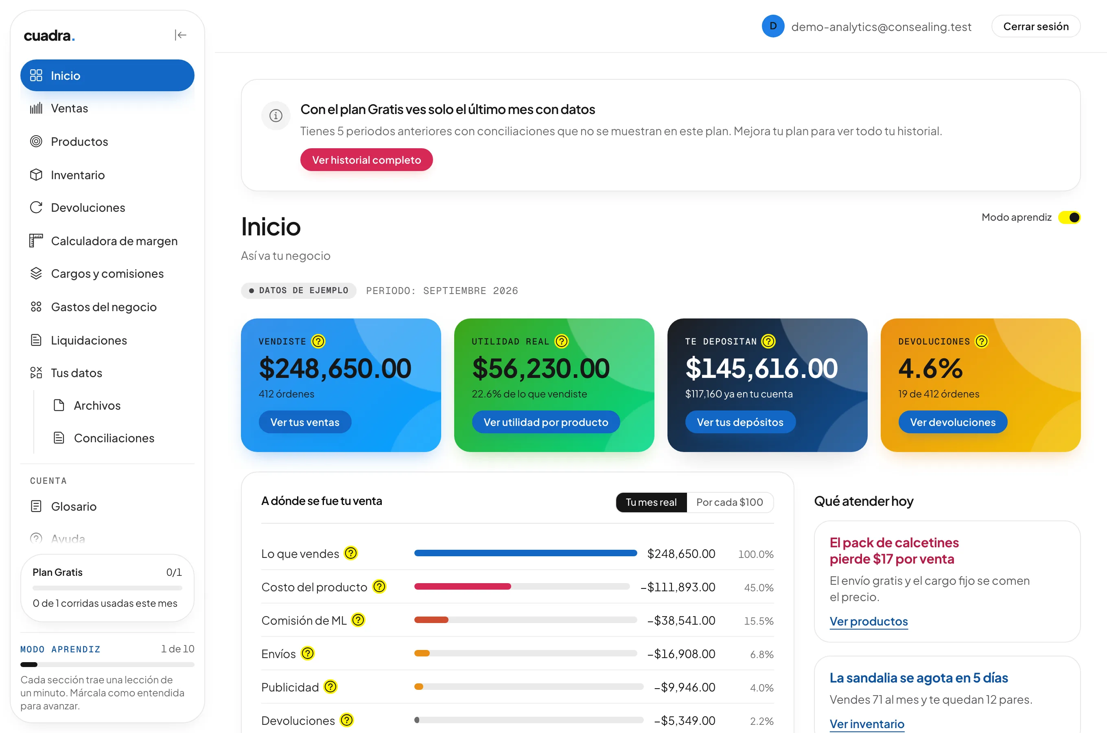Toggle the Modo aprendiz switch
Image resolution: width=1107 pixels, height=733 pixels.
(1069, 217)
